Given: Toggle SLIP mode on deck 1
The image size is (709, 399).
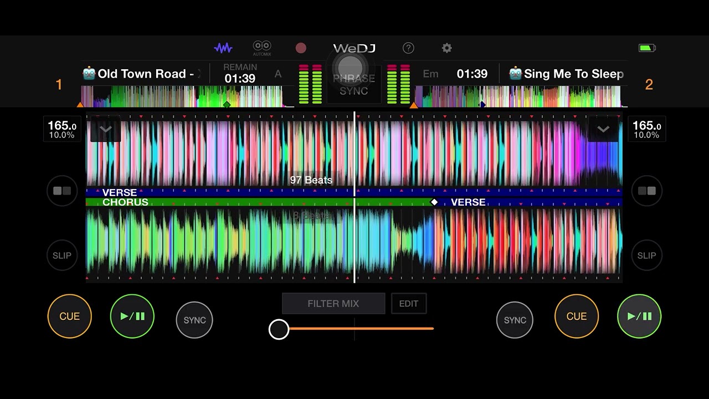Looking at the screenshot, I should click(62, 255).
